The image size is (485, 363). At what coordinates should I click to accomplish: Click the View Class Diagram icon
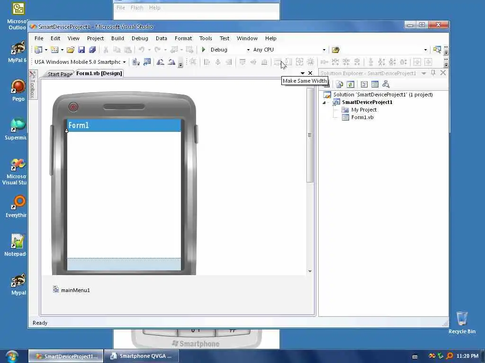point(386,84)
